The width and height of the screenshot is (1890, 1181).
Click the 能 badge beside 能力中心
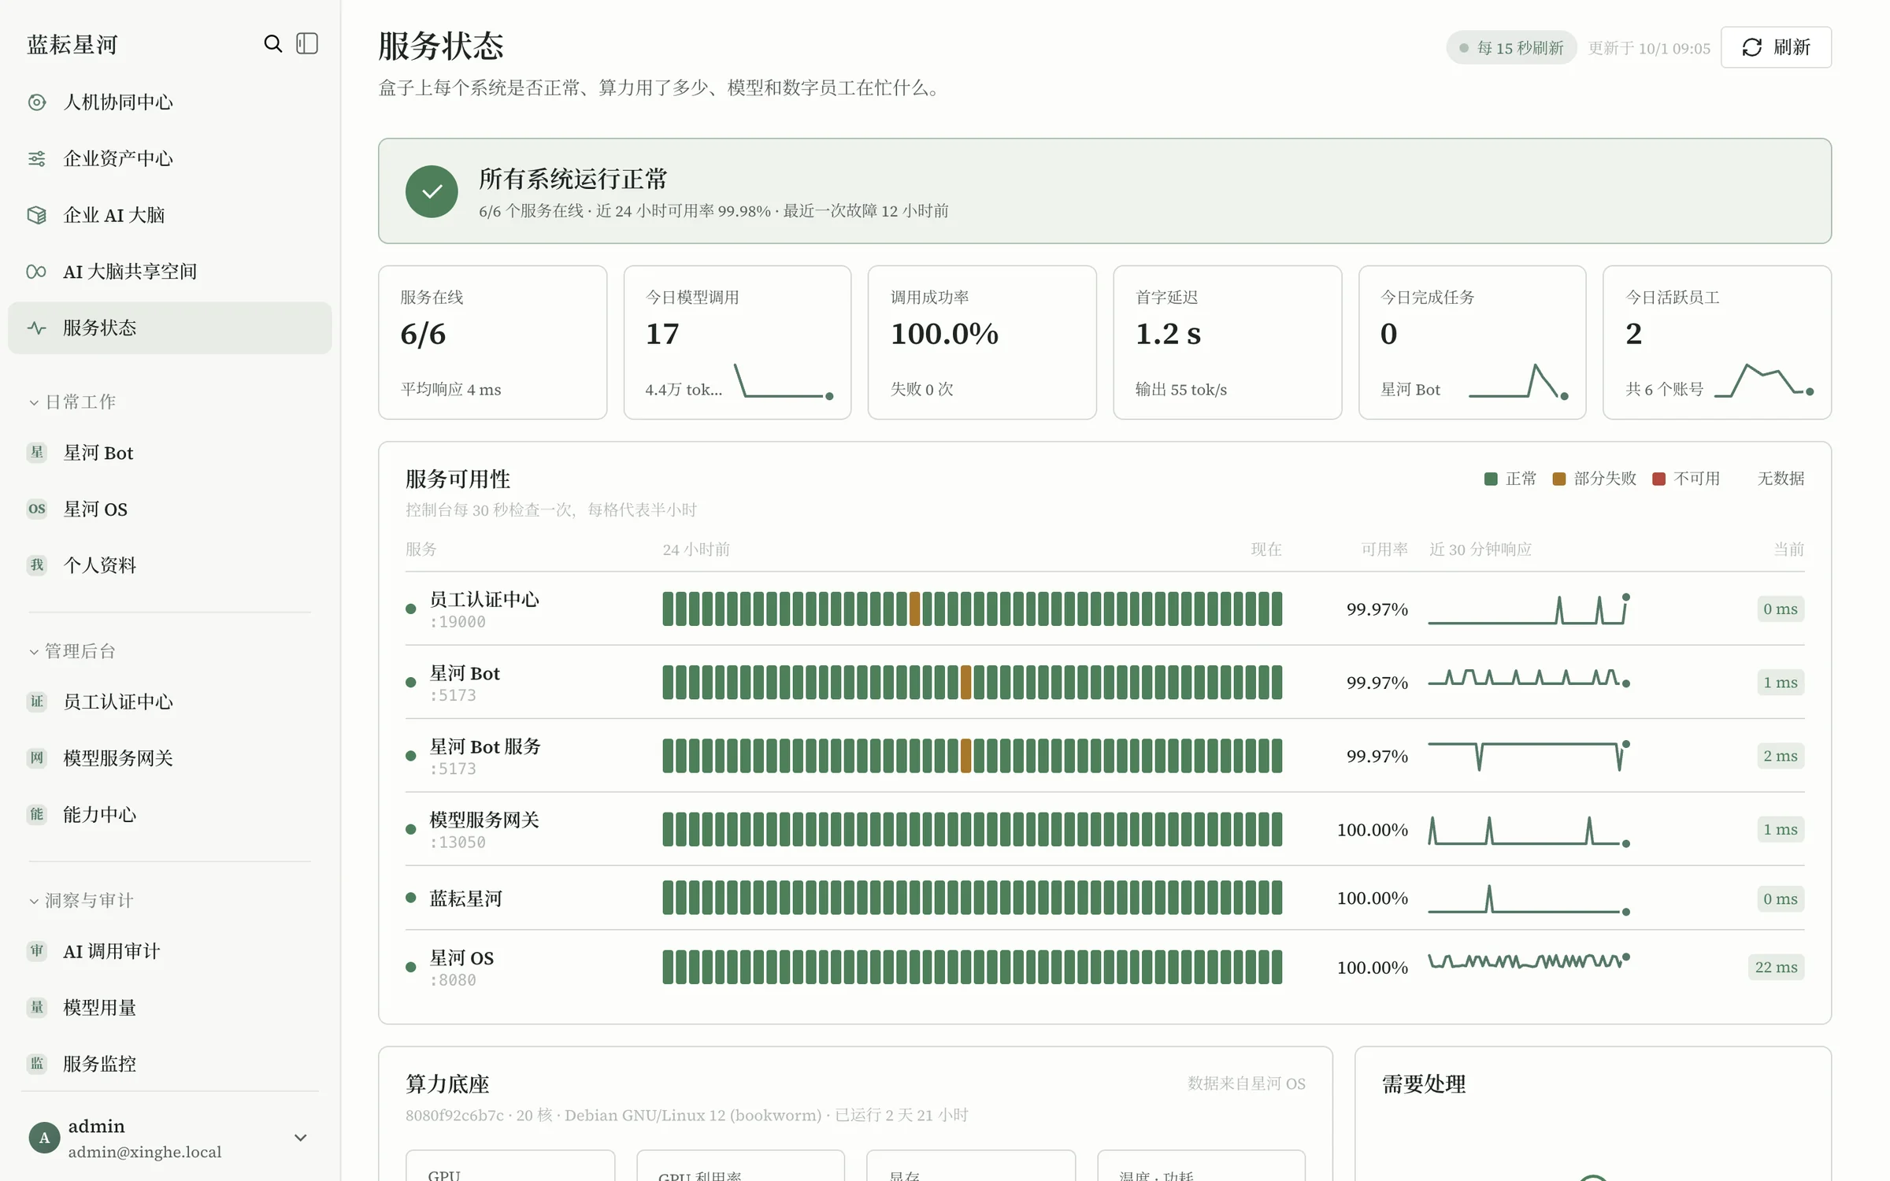tap(37, 815)
